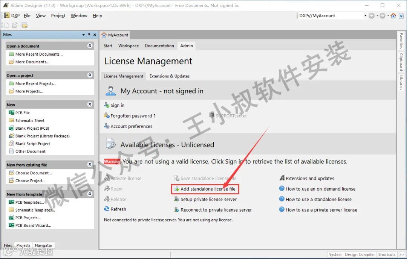407x259 pixels.
Task: Go forward with the navigation forward arrow
Action: [x=383, y=16]
